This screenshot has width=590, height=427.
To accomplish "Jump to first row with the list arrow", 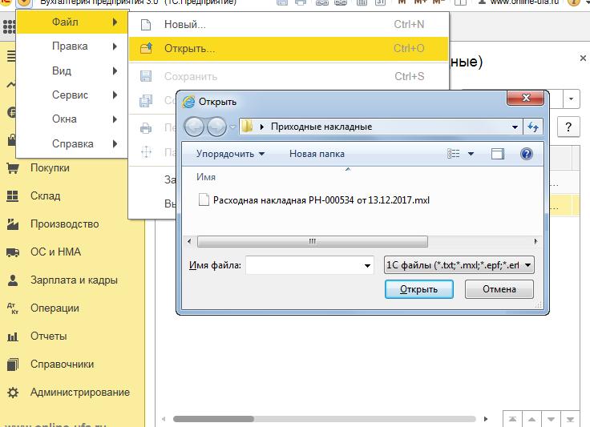I will 512,419.
